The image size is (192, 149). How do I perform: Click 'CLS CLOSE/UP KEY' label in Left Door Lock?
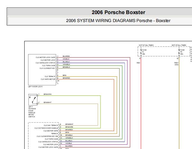point(48,68)
